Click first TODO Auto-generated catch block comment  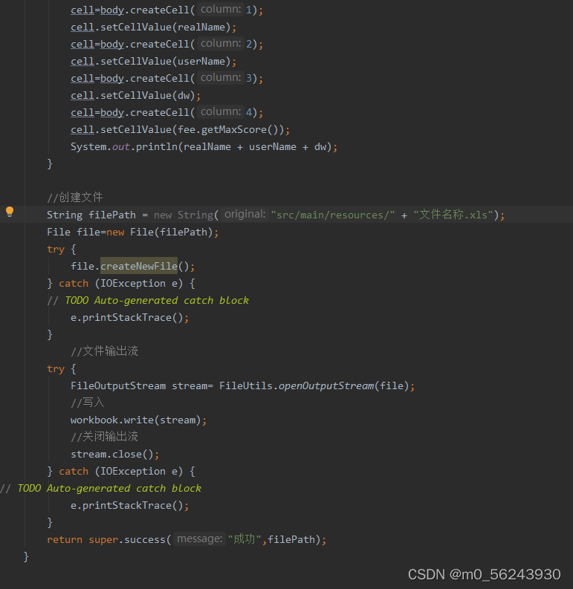point(148,300)
